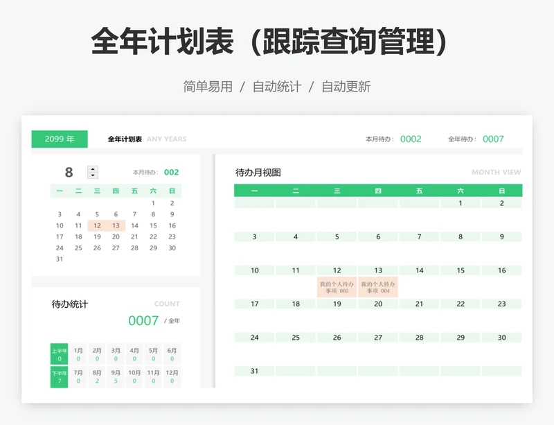
Task: Select day 31 cell in month view
Action: (254, 371)
